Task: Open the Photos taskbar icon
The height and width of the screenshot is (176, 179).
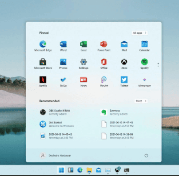Action: (108, 170)
